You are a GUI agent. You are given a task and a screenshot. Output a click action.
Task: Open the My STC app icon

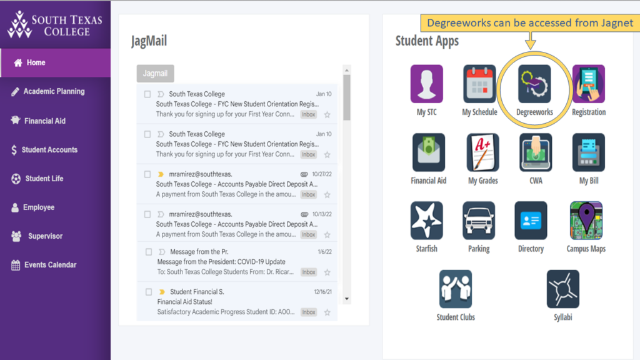tap(426, 84)
